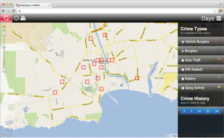The height and width of the screenshot is (138, 224).
Task: Select 28 days of crime history
Action: [x=217, y=111]
